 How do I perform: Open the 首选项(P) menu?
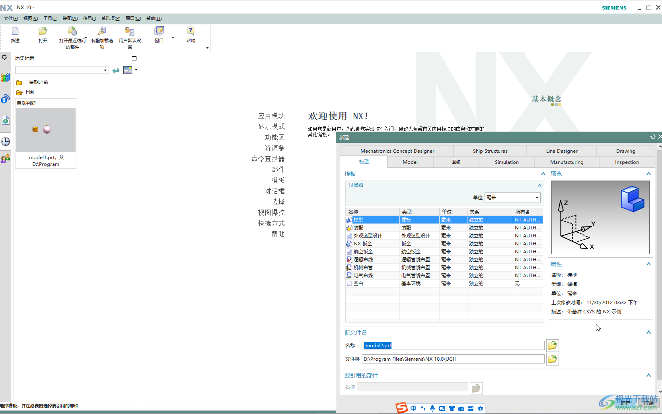[111, 18]
